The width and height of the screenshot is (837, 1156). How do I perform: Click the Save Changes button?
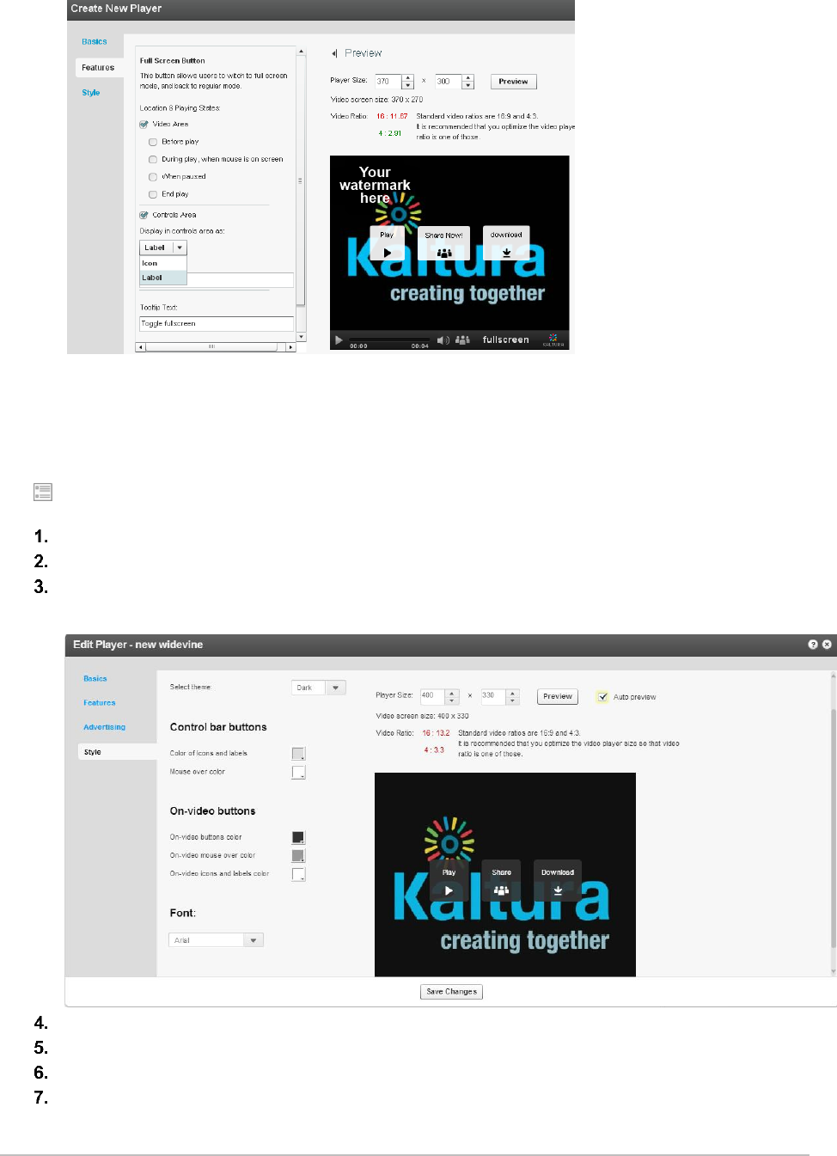point(452,992)
